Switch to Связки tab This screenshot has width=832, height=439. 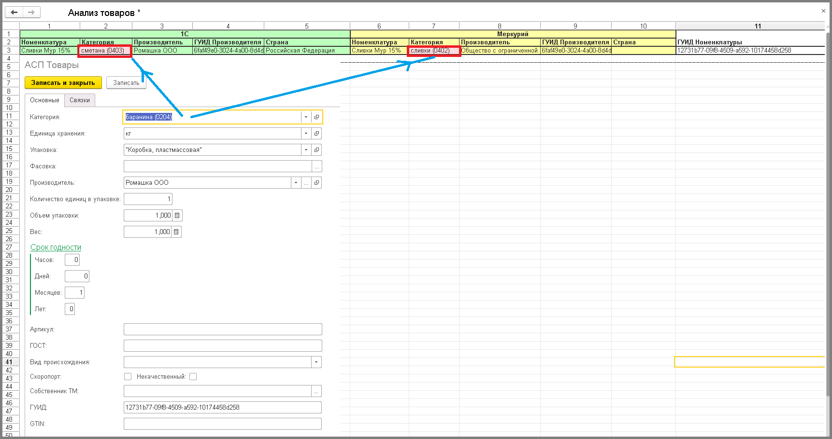click(80, 100)
